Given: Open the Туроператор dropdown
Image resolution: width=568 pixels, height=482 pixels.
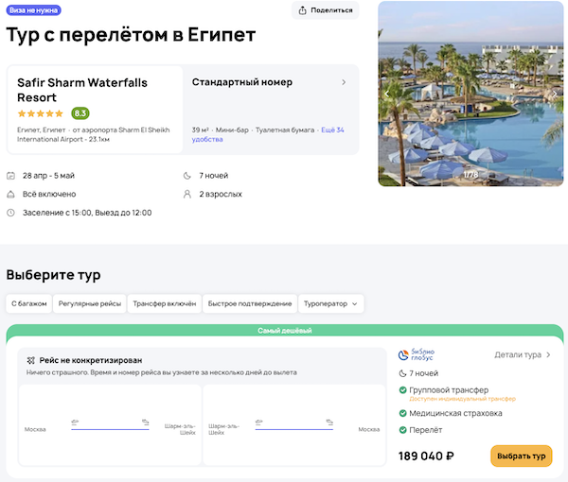Looking at the screenshot, I should (331, 303).
